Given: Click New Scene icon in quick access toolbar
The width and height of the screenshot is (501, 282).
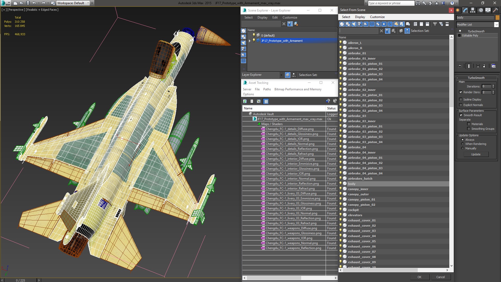Looking at the screenshot, I should click(x=15, y=3).
